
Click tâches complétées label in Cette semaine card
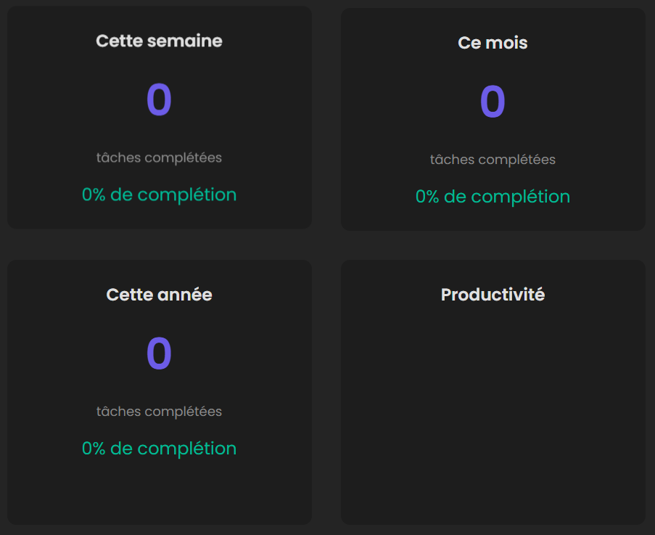click(x=159, y=158)
